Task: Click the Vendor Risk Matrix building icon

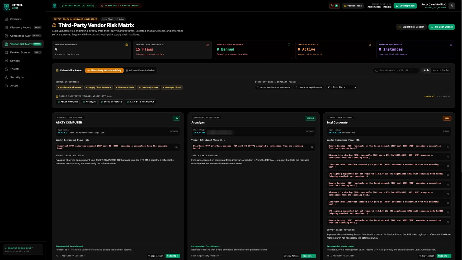Action: [x=6, y=44]
